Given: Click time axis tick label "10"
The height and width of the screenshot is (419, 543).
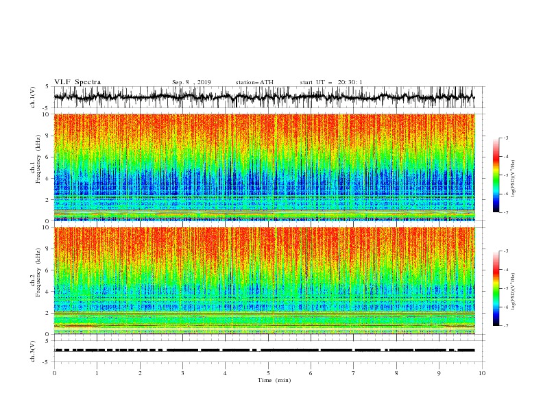Looking at the screenshot, I should point(482,373).
